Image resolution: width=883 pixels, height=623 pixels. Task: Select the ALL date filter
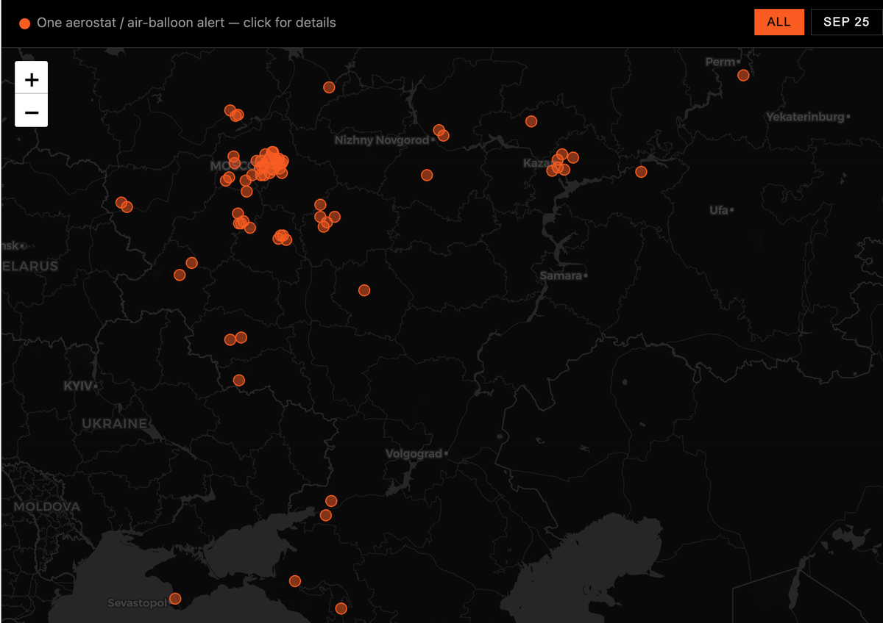click(779, 22)
